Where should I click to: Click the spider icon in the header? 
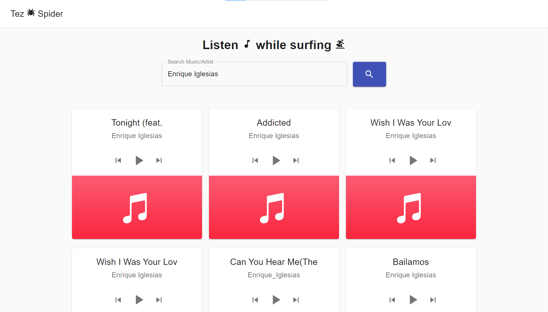31,13
